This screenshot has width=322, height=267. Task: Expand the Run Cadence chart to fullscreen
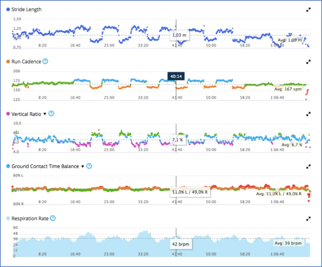tap(308, 62)
